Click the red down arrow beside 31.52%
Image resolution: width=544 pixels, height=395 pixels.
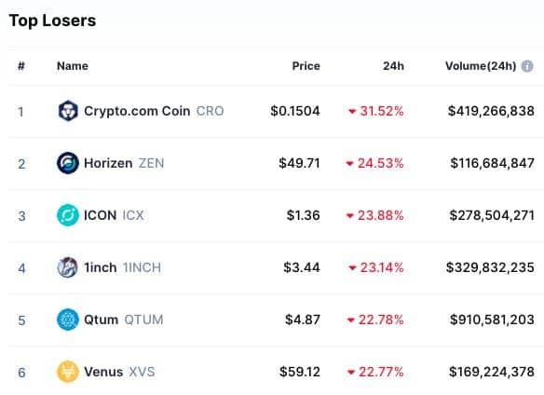pyautogui.click(x=352, y=112)
